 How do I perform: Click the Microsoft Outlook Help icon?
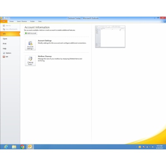[165, 22]
